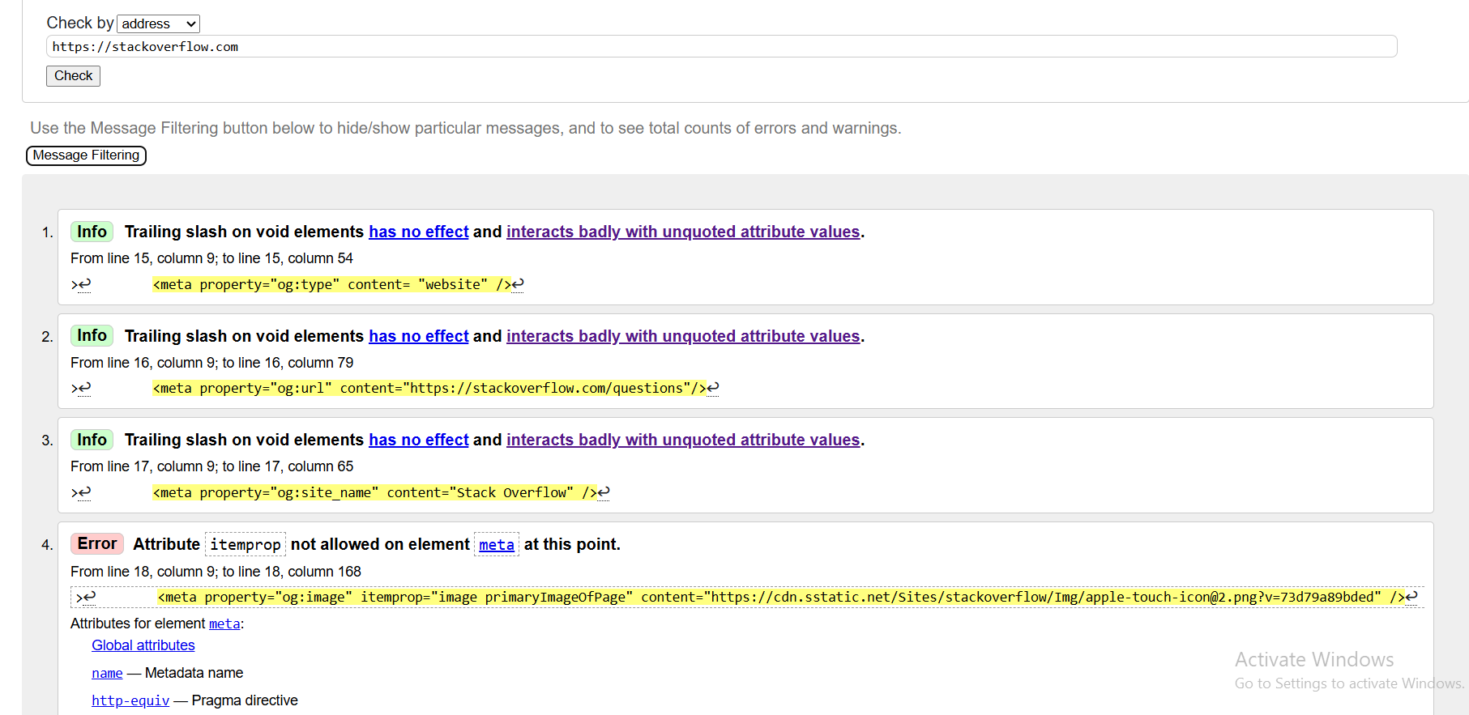The height and width of the screenshot is (715, 1469).
Task: Click the Info badge of message 1
Action: (92, 232)
